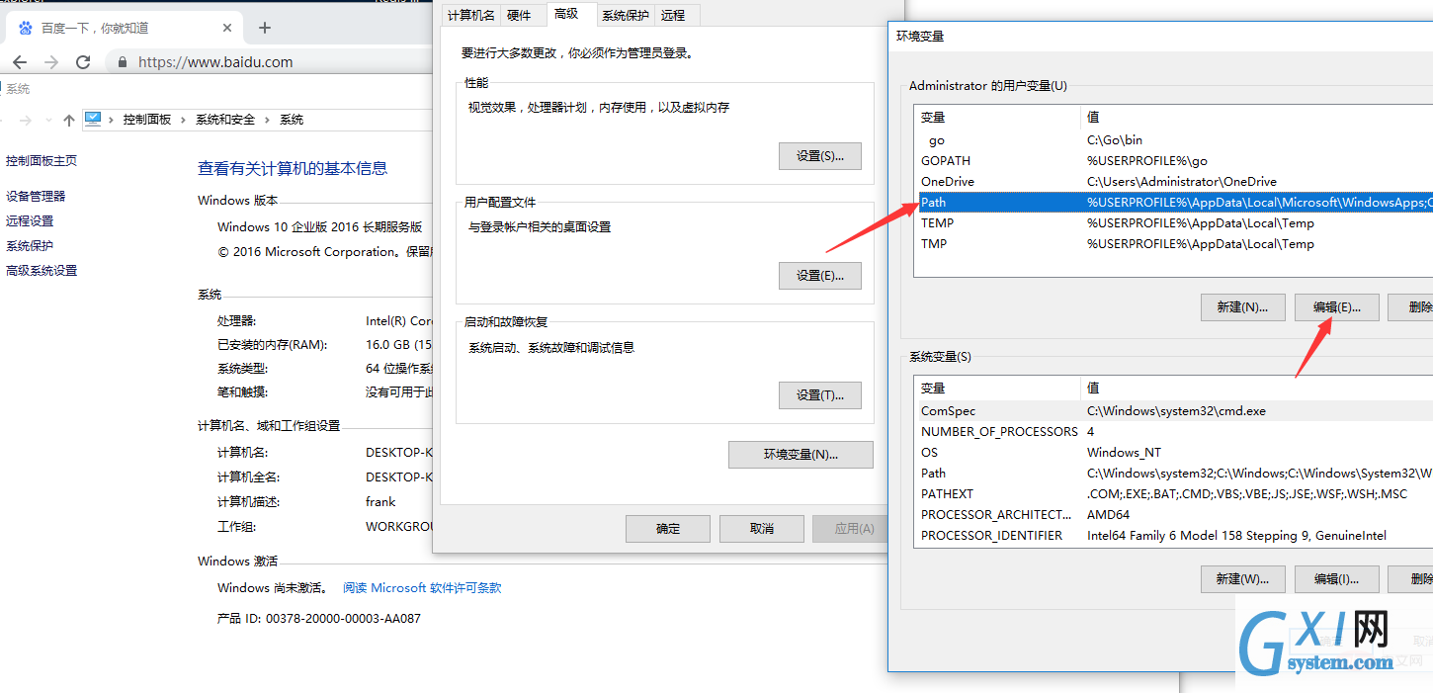Click 设置(S)... under 性能
1433x693 pixels.
pyautogui.click(x=819, y=156)
